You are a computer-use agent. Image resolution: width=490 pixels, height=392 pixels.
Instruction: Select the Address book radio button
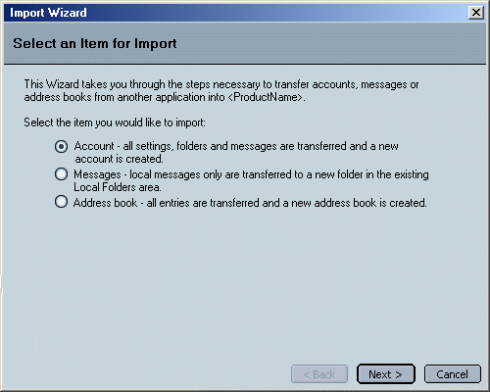coord(61,202)
